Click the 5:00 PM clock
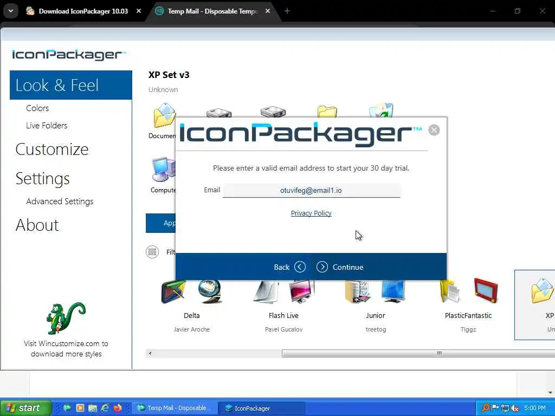 pos(535,408)
